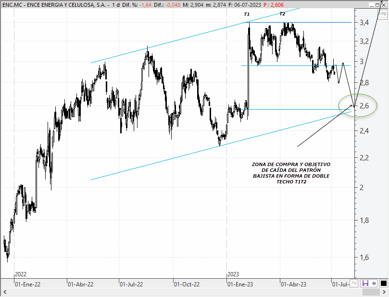Select the T2 chart label

coord(282,14)
